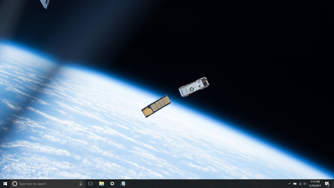Activate the Cortana microphone icon

click(81, 184)
